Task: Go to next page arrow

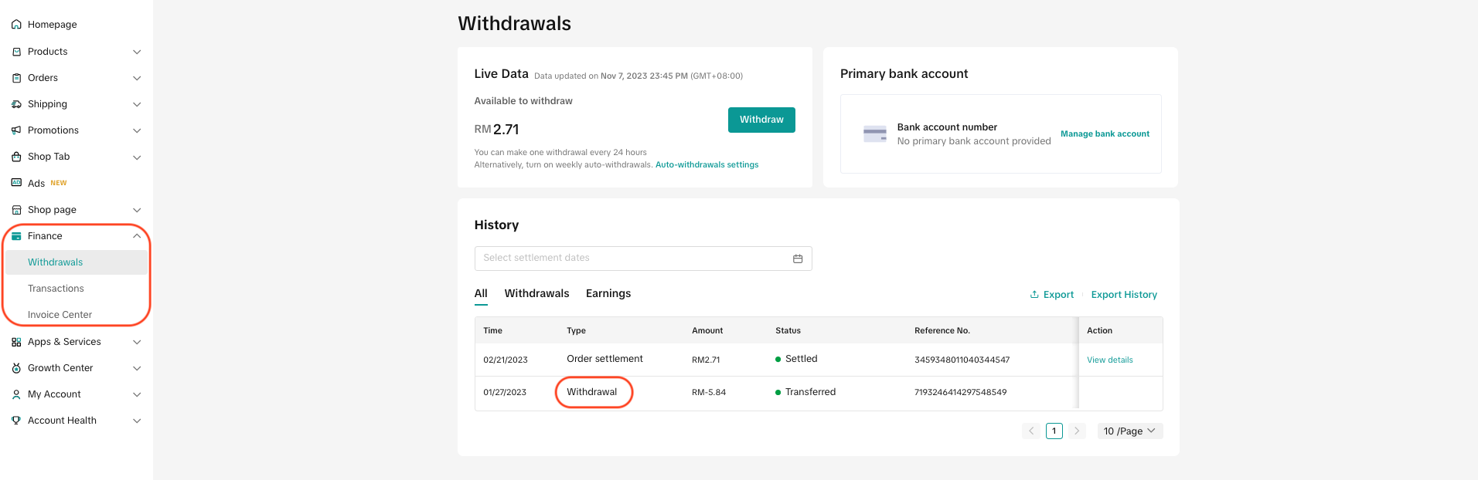Action: 1077,431
